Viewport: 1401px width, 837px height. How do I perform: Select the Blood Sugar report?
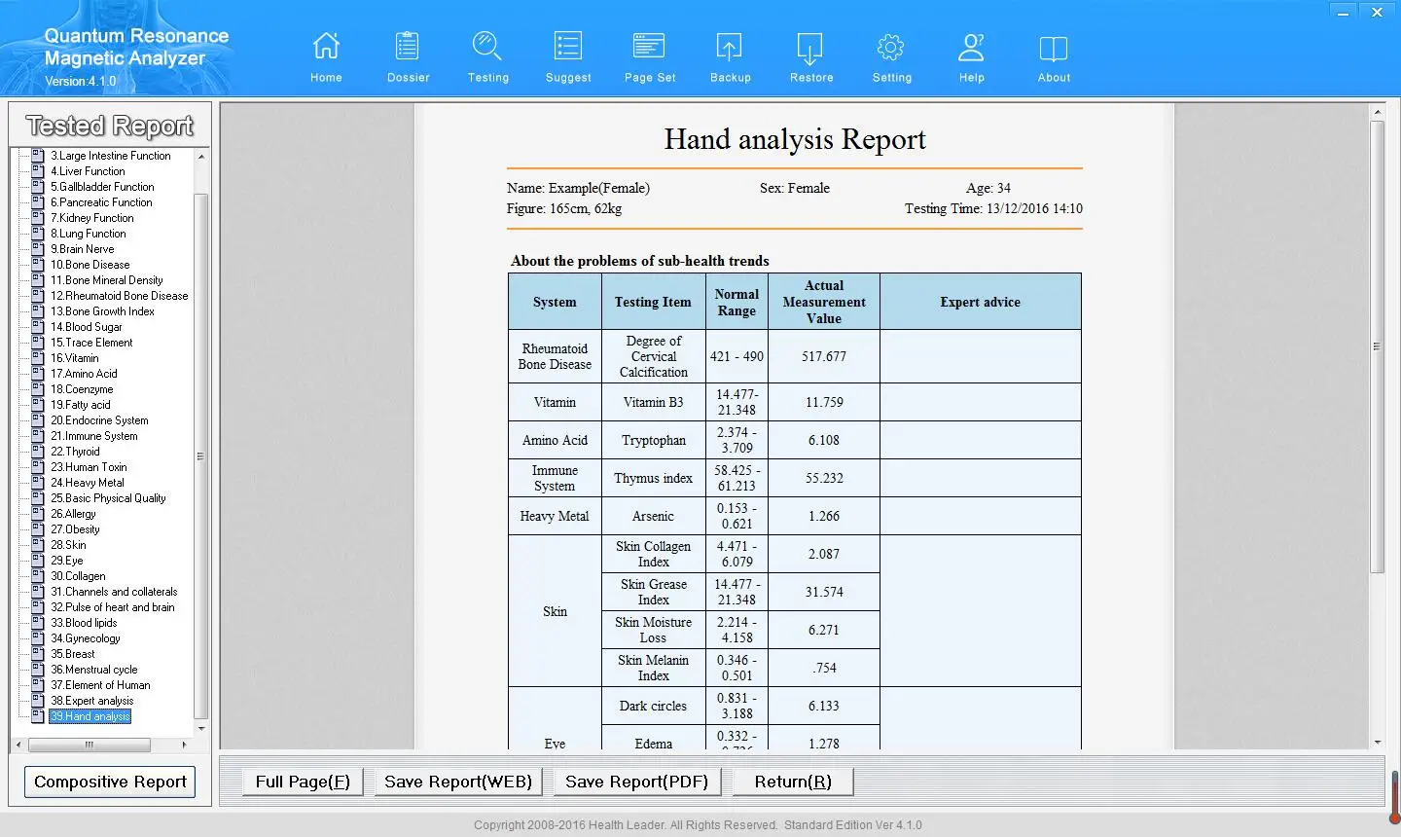[x=86, y=326]
